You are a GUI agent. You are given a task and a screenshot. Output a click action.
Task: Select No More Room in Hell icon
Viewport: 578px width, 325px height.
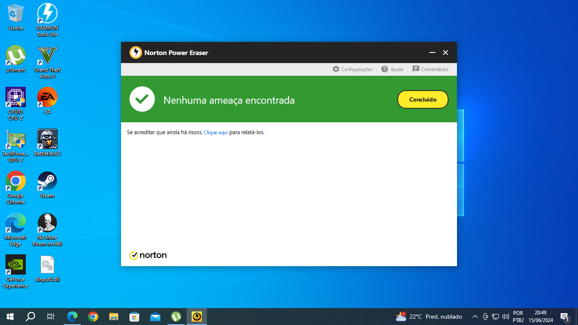(47, 230)
